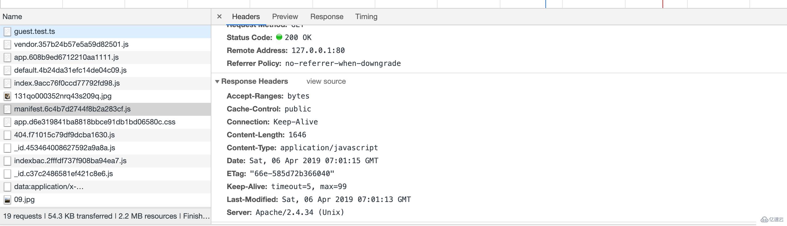Select the 131qo000352nrq43s209q.jpg request

pos(105,96)
